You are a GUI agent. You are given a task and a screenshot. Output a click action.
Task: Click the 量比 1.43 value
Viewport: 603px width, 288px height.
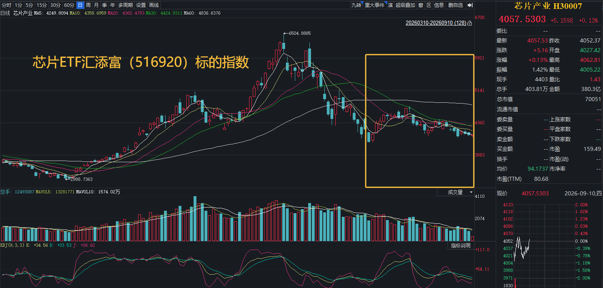click(x=596, y=80)
